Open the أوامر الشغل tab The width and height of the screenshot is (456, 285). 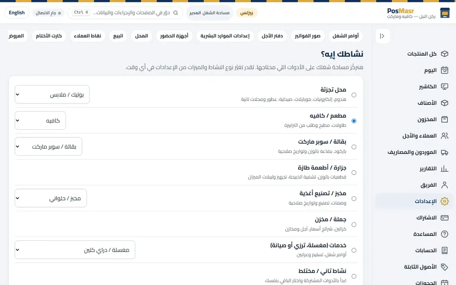coord(345,36)
